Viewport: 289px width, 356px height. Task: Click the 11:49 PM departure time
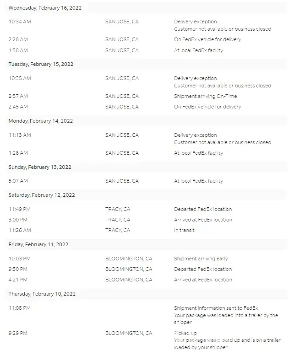(20, 210)
